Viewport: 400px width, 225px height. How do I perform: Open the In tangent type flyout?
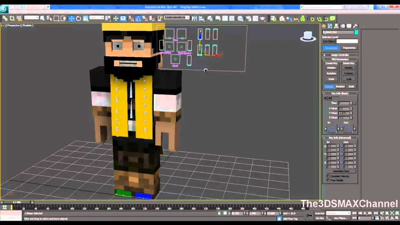click(x=332, y=129)
